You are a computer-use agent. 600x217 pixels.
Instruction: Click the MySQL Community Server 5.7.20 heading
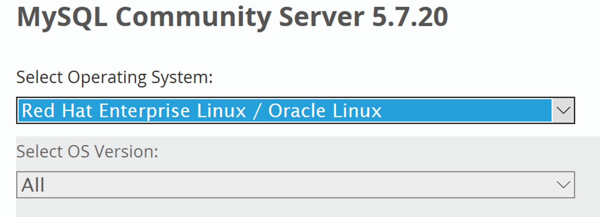(x=232, y=17)
